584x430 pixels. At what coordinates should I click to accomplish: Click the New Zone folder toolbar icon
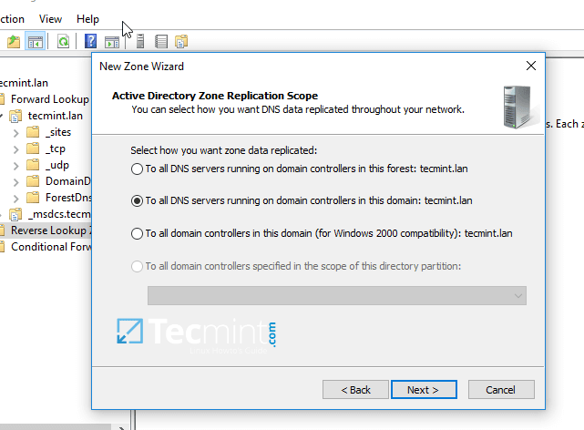pos(181,41)
